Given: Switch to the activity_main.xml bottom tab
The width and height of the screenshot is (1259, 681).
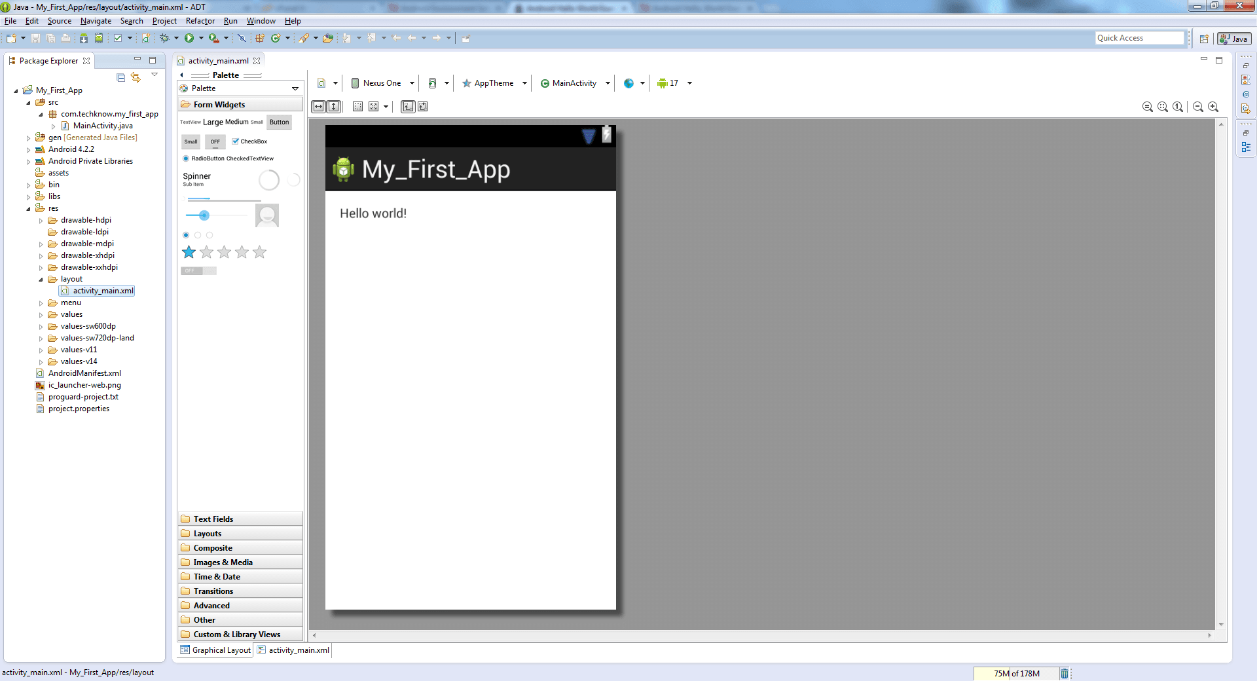Looking at the screenshot, I should point(293,650).
